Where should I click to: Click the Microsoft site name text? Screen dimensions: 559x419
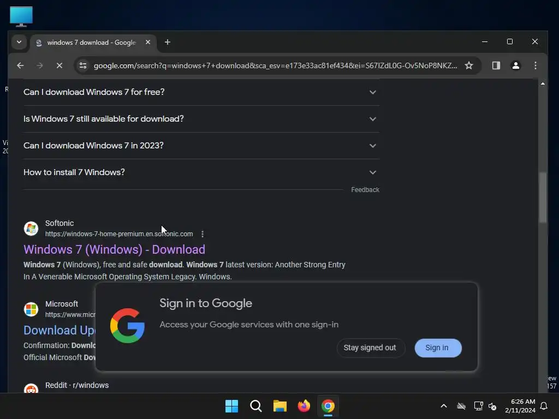point(62,304)
